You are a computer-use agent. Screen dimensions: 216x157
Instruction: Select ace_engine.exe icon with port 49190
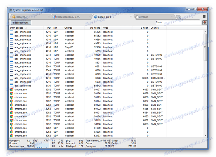(12, 55)
